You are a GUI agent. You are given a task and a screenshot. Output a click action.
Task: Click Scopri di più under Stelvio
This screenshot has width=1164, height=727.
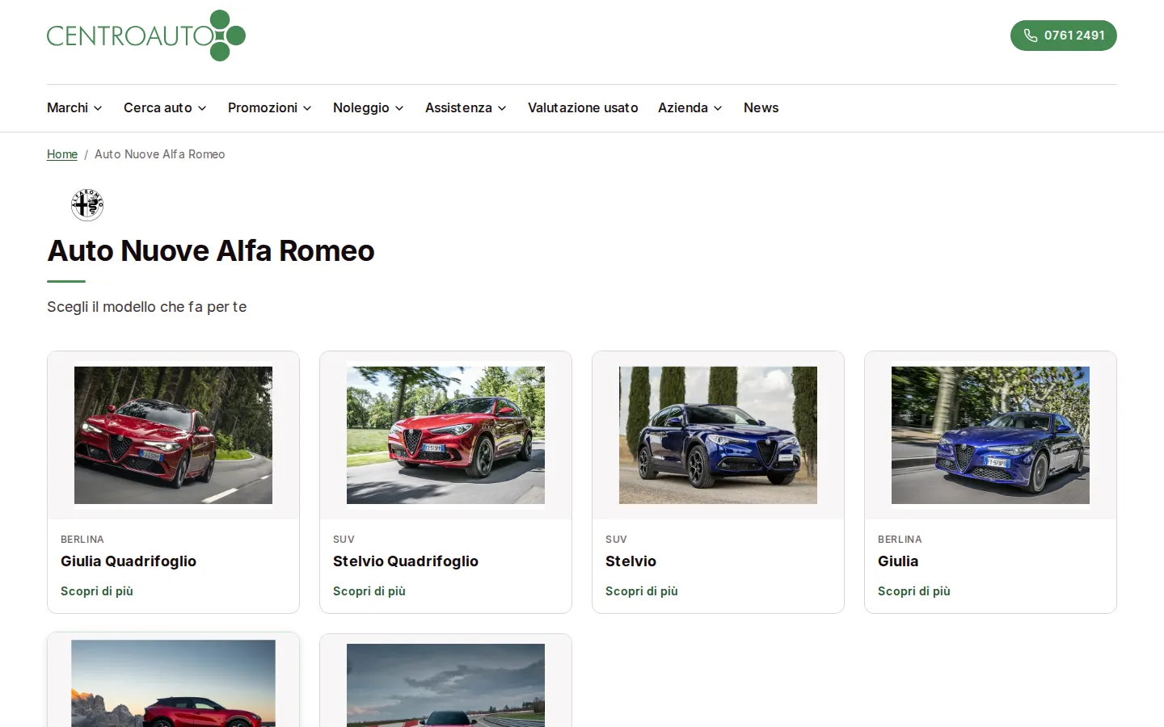tap(642, 591)
